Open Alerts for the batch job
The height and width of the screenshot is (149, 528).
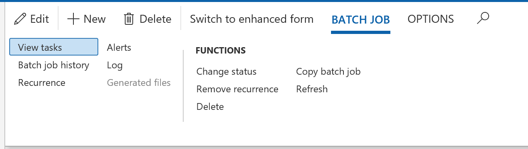coord(119,48)
